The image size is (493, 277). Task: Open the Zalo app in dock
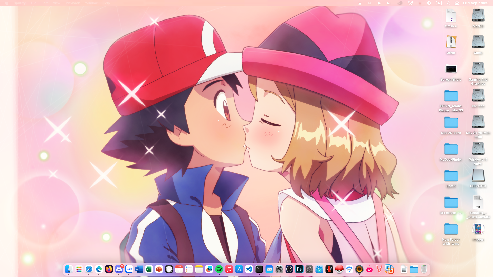click(x=129, y=269)
